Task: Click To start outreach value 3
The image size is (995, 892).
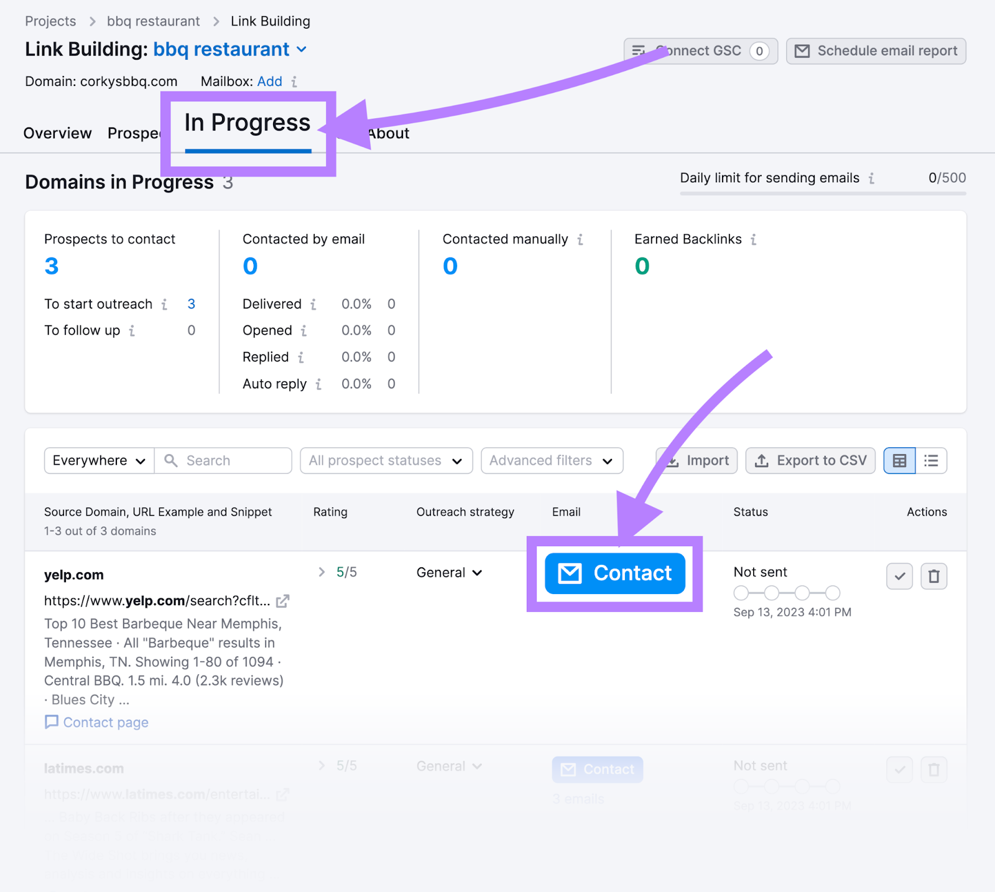Action: (x=192, y=304)
